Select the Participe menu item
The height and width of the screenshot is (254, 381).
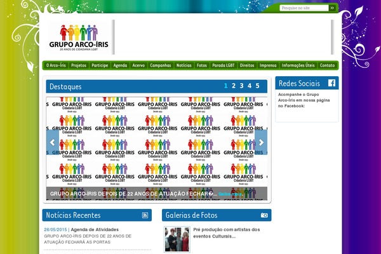(100, 65)
